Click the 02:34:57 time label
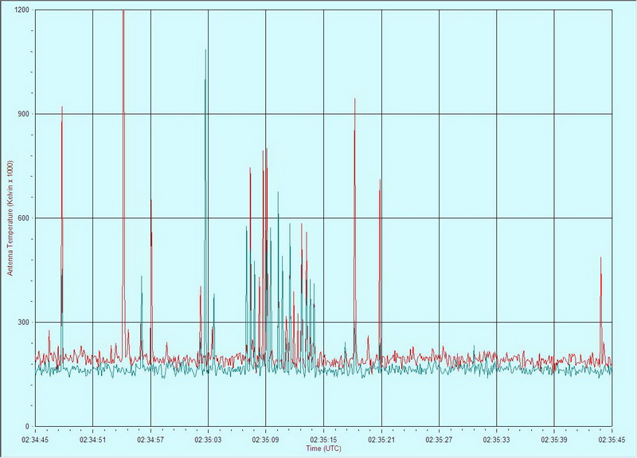 click(x=150, y=440)
